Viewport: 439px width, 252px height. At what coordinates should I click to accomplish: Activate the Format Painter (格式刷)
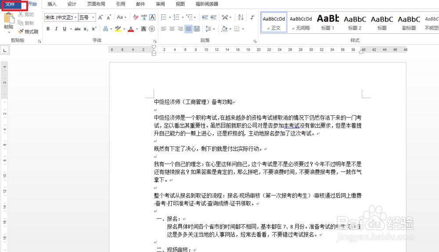[x=28, y=32]
